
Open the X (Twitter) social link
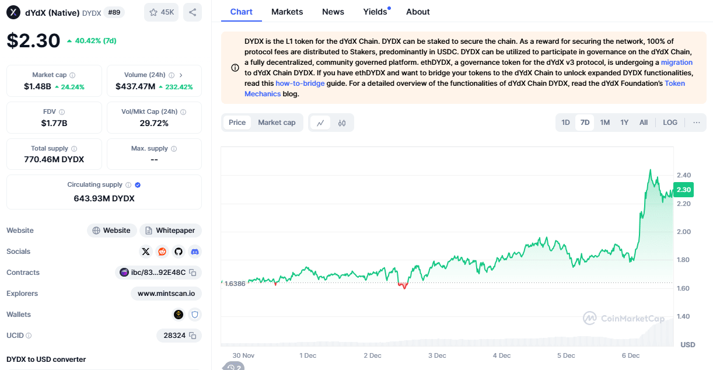[146, 252]
